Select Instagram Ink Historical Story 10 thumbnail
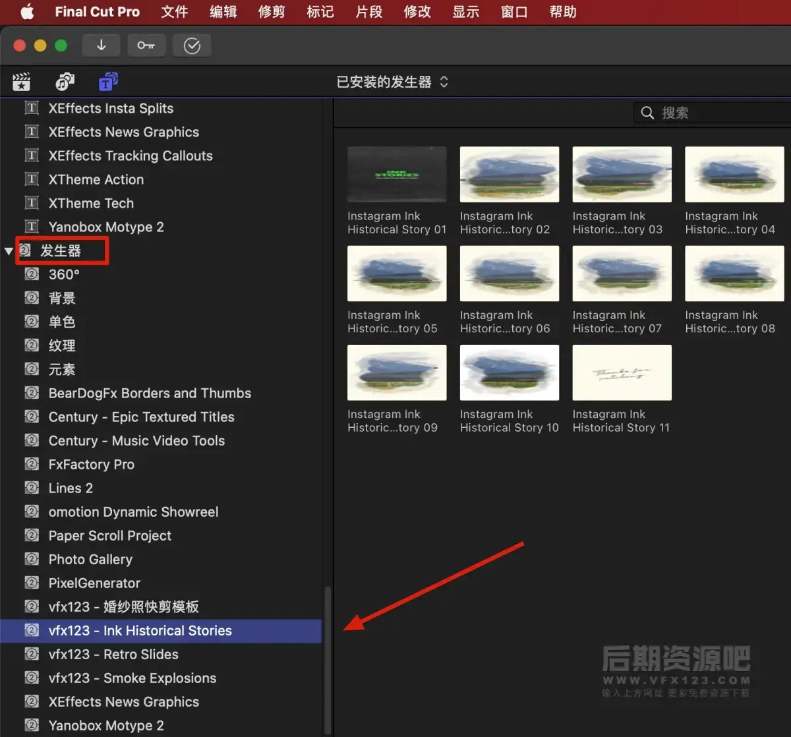This screenshot has height=737, width=791. 510,372
